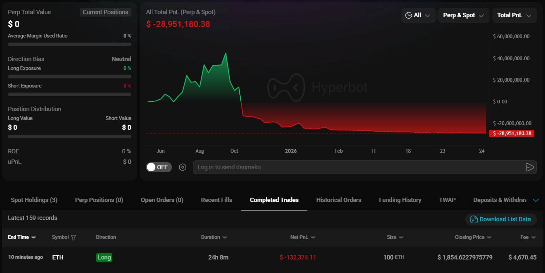Image resolution: width=545 pixels, height=273 pixels.
Task: Toggle the danmaku OFF switch
Action: [159, 167]
